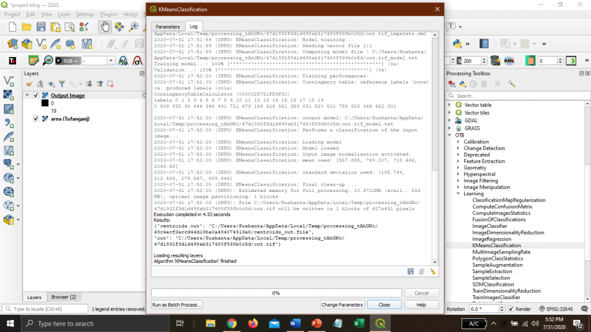The image size is (591, 332).
Task: Open Python console from toolbar
Action: click(x=458, y=44)
